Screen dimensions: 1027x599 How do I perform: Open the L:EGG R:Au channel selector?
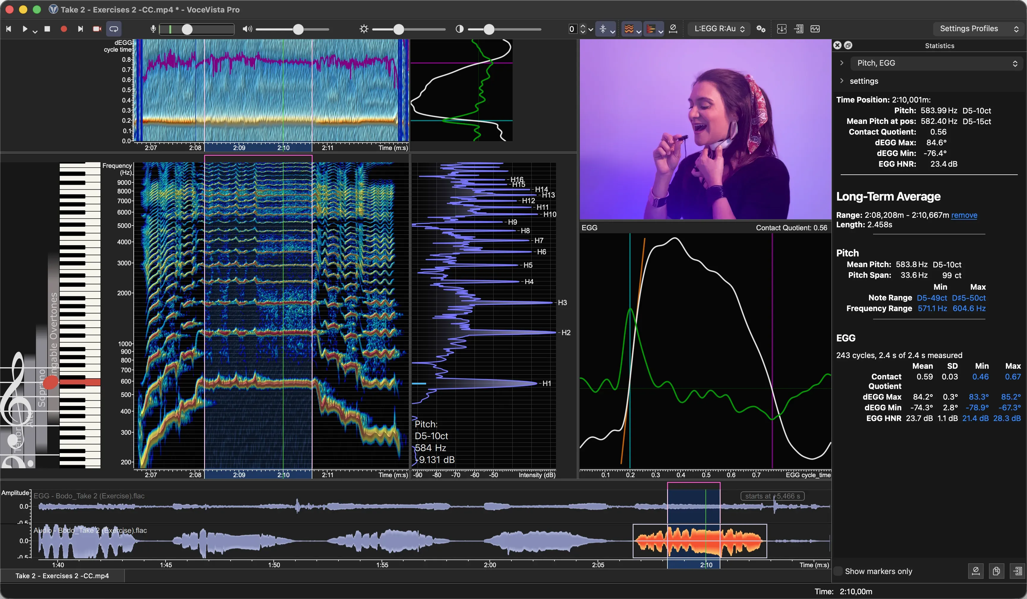[x=719, y=29]
